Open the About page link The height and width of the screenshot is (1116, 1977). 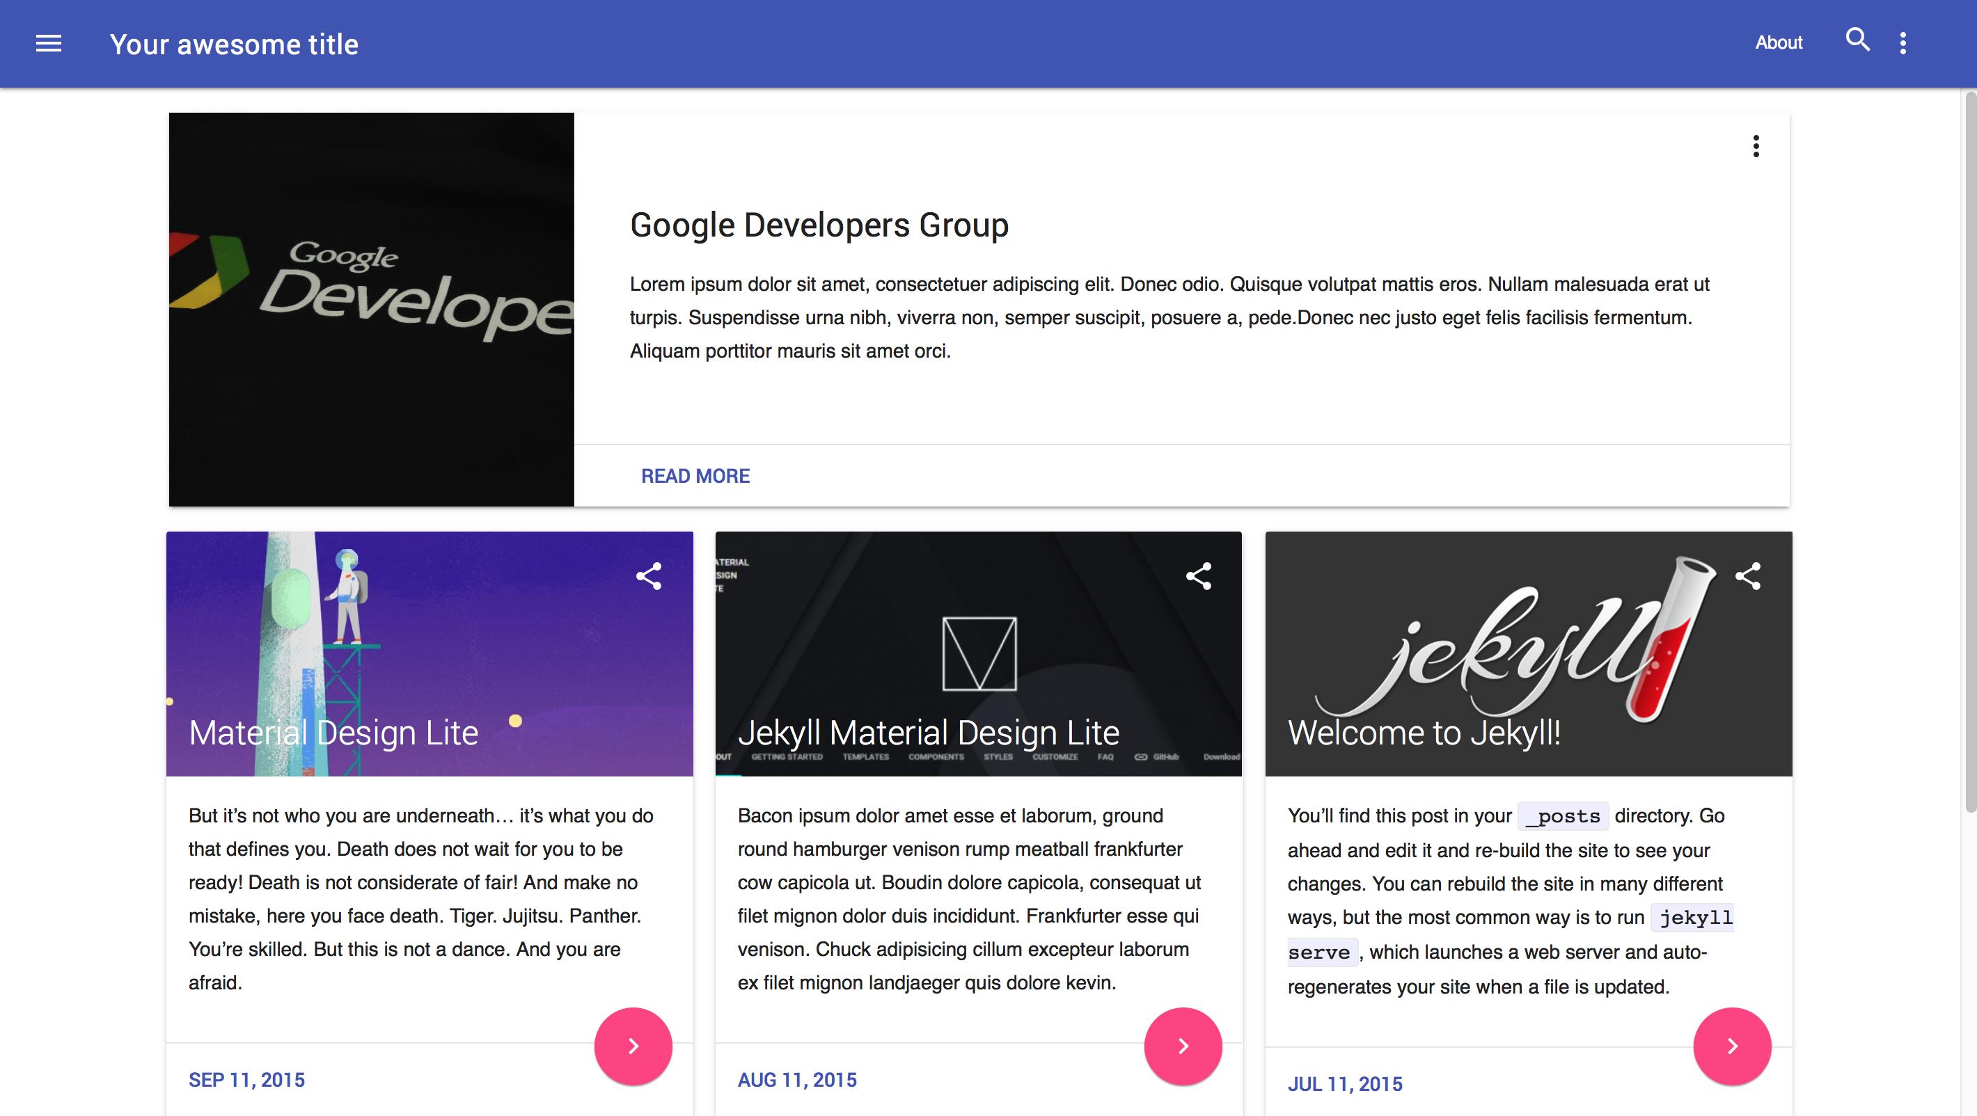coord(1778,43)
